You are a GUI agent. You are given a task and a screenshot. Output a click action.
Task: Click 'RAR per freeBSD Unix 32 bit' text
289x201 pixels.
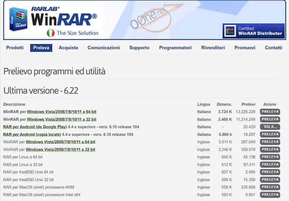[28, 179]
